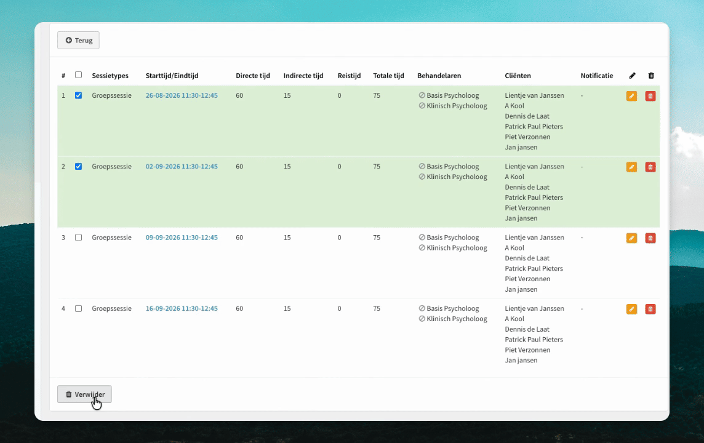
Task: Edit the 16-09-2026 session with the orange pencil
Action: (x=631, y=309)
